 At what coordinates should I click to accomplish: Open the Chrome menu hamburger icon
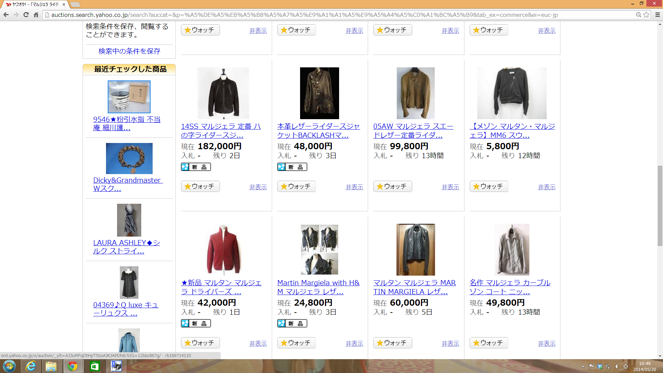click(657, 15)
